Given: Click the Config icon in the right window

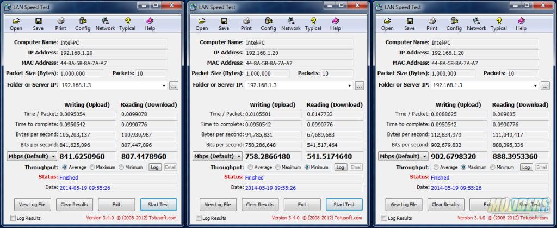Looking at the screenshot, I should (454, 24).
